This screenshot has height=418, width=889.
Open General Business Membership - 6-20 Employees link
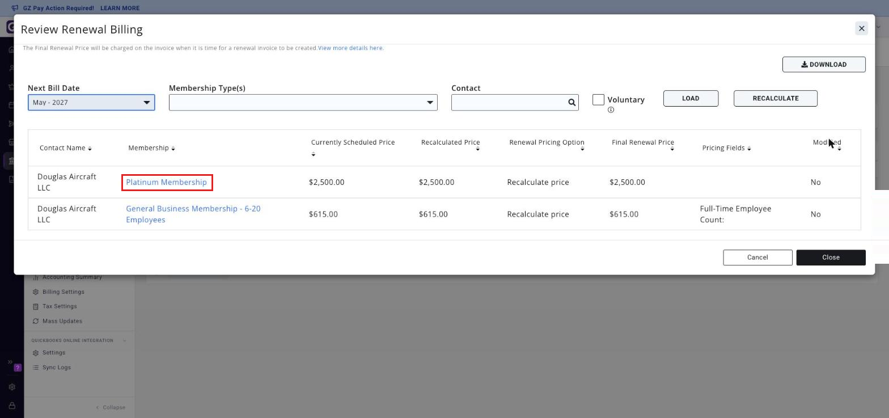click(x=193, y=214)
